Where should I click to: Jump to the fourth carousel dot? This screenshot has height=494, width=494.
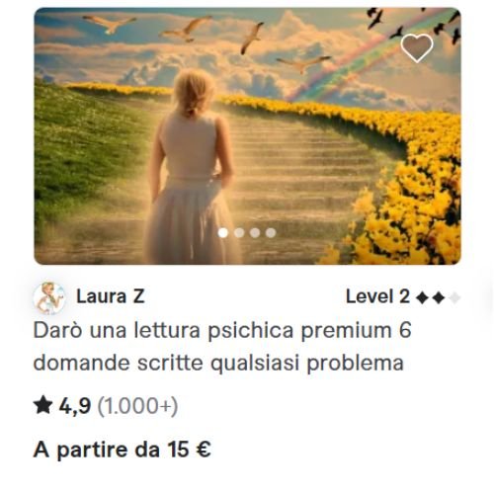click(271, 233)
